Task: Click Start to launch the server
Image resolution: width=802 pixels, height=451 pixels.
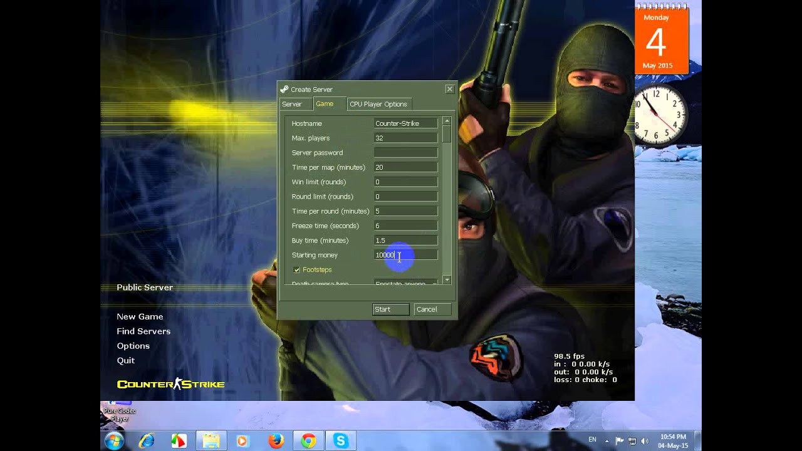Action: click(x=391, y=309)
